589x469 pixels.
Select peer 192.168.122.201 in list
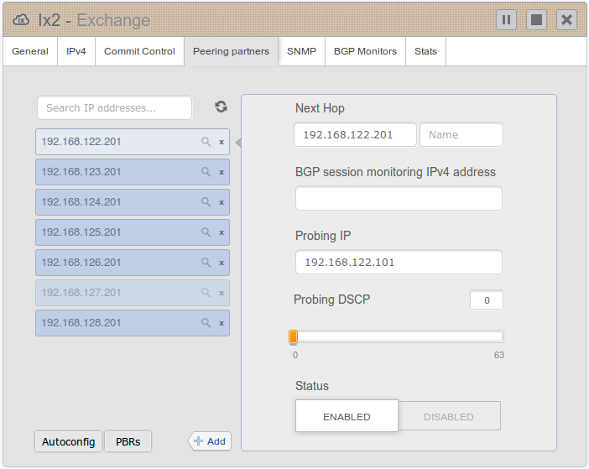133,142
